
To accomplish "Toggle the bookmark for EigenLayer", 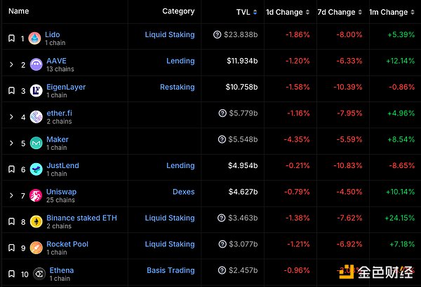I will pyautogui.click(x=11, y=91).
